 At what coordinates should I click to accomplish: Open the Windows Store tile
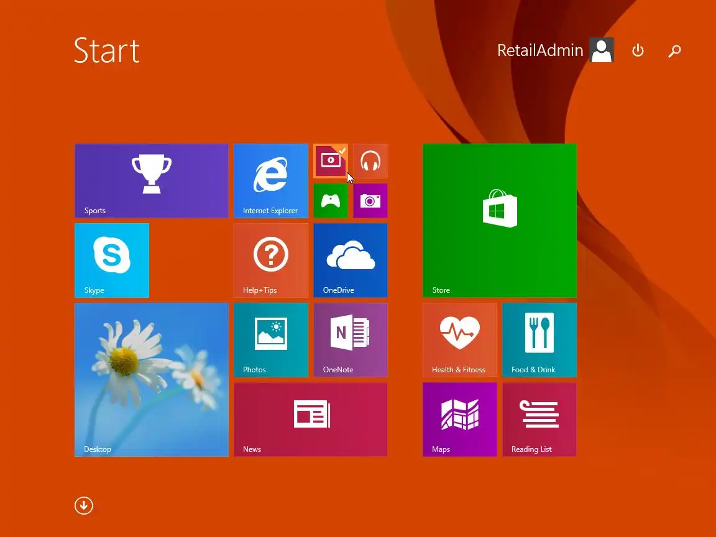coord(500,221)
